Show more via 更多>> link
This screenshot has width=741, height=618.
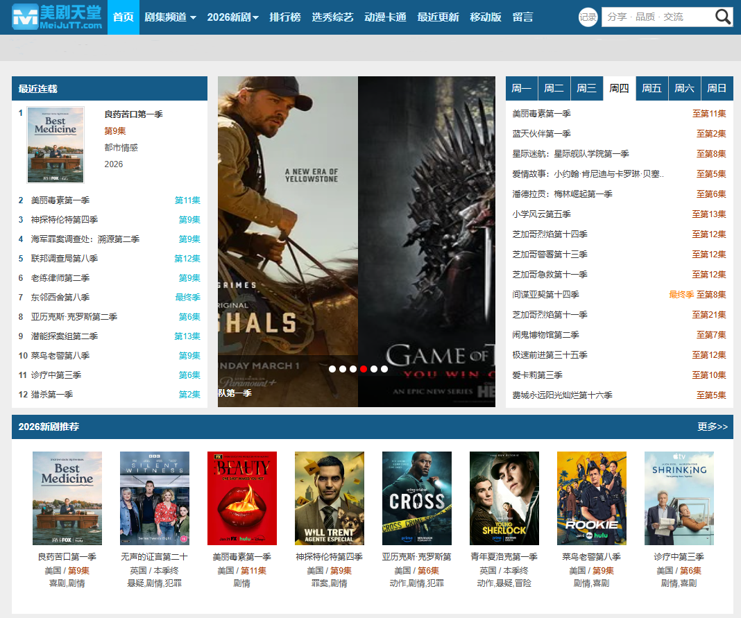point(713,427)
